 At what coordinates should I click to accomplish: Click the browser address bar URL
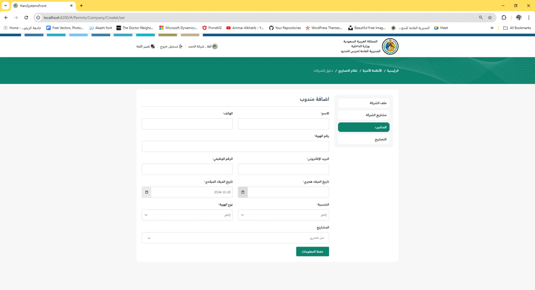(x=84, y=17)
